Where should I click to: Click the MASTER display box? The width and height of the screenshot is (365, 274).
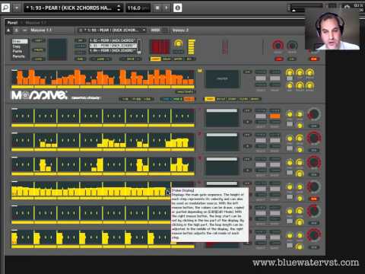pos(222,79)
